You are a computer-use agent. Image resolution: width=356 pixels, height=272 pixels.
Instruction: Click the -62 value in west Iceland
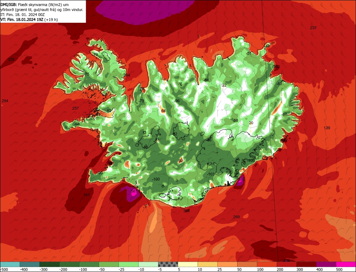pyautogui.click(x=109, y=111)
